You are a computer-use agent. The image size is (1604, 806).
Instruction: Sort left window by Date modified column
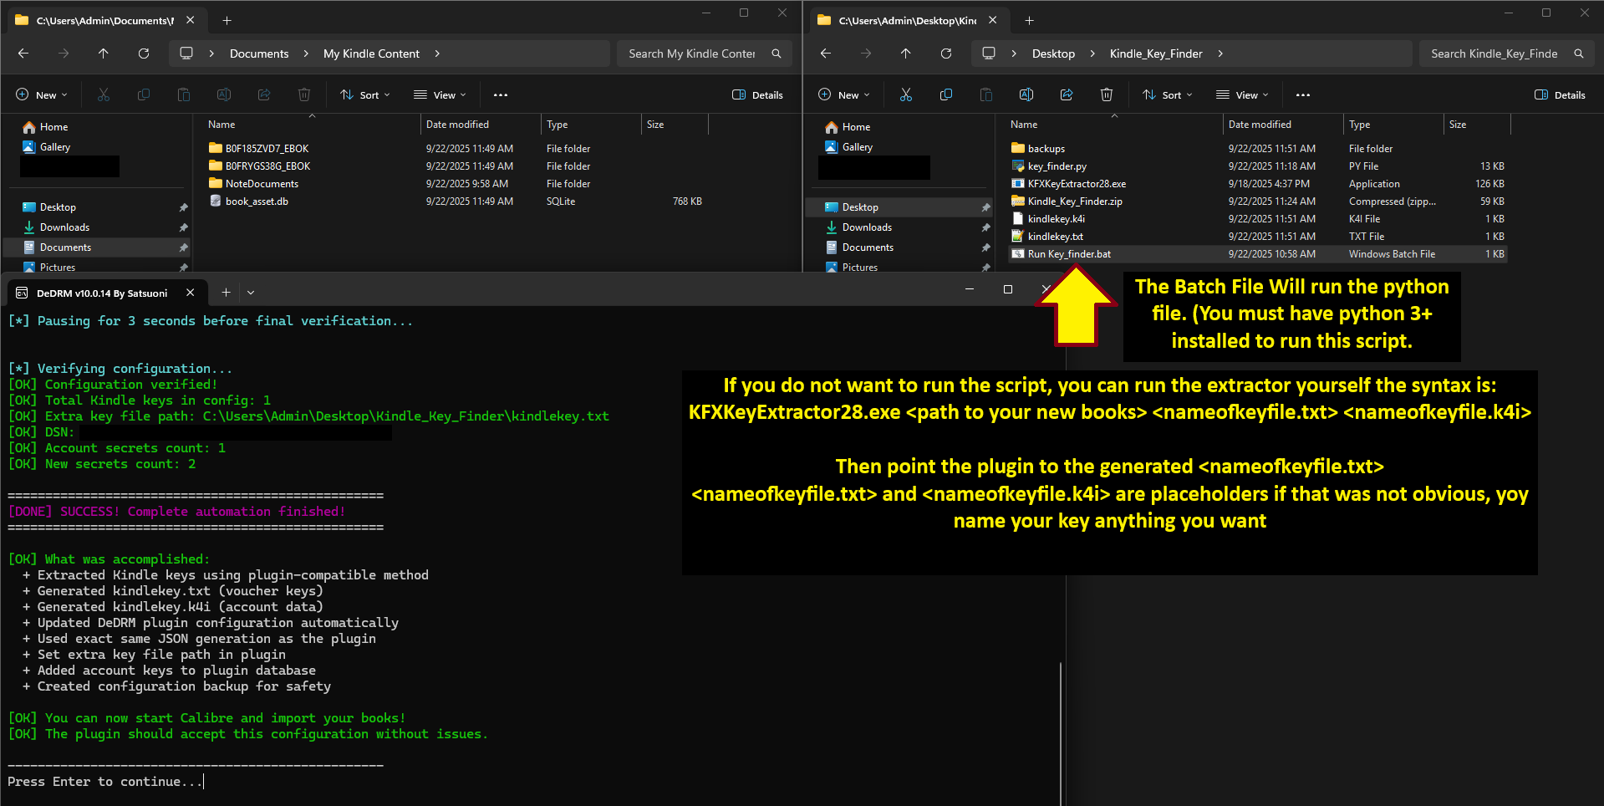pyautogui.click(x=457, y=125)
